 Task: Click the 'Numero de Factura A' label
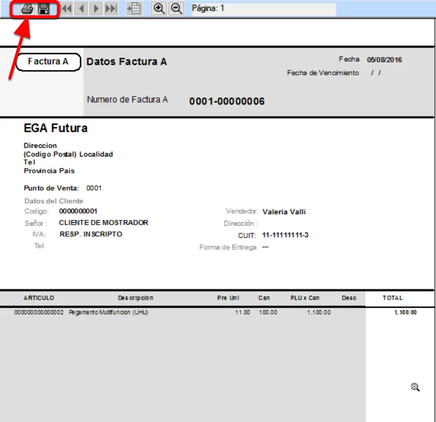tap(128, 99)
